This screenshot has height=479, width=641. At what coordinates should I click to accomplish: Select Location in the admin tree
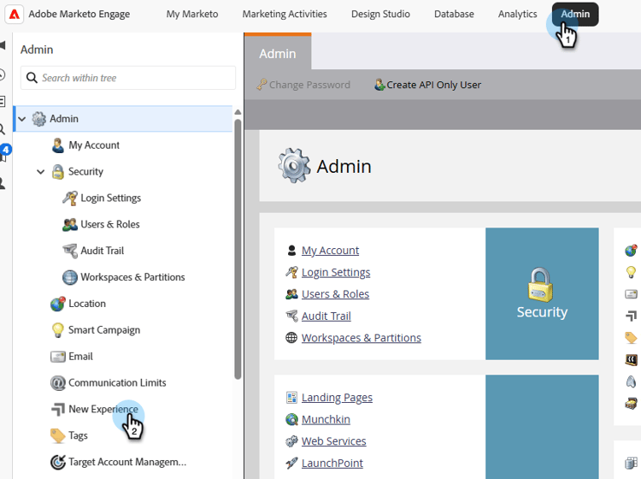pos(87,304)
